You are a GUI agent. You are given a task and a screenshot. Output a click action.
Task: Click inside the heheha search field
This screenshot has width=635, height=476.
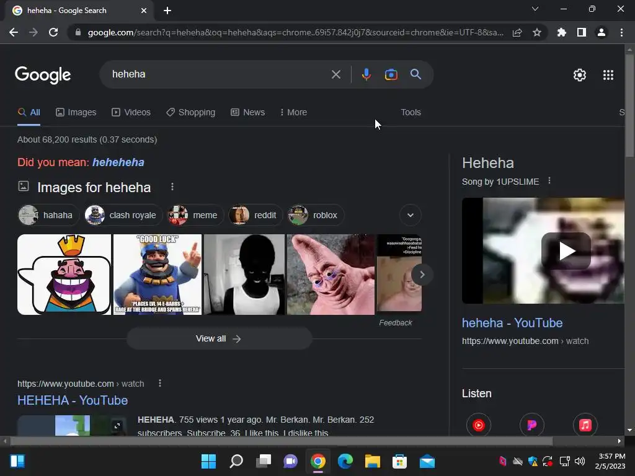point(219,74)
